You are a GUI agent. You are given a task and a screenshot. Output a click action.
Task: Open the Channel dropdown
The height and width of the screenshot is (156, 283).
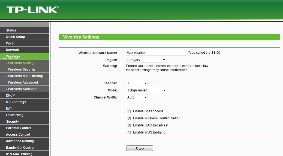137,83
